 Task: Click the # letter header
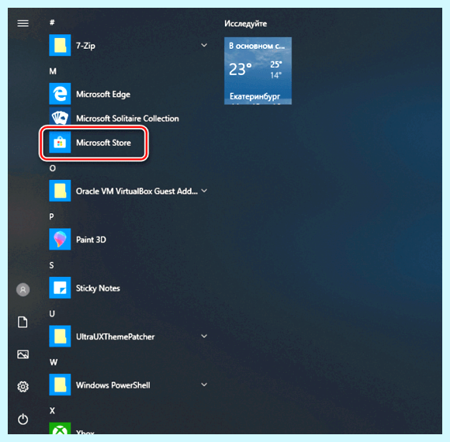[x=52, y=22]
